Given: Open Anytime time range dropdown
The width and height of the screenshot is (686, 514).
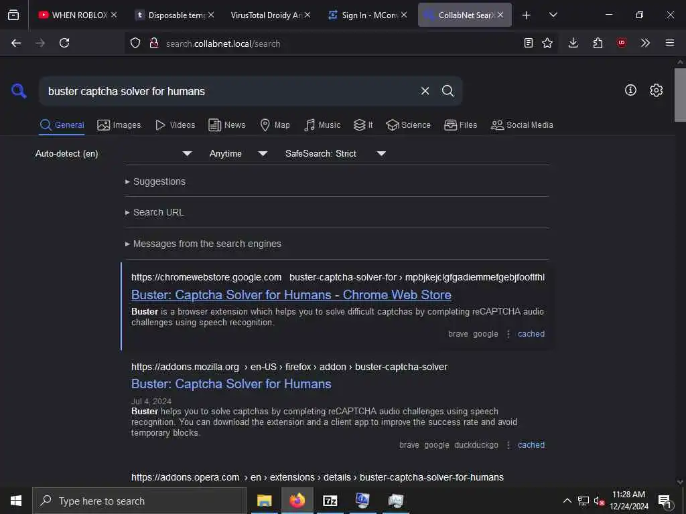Looking at the screenshot, I should click(238, 153).
